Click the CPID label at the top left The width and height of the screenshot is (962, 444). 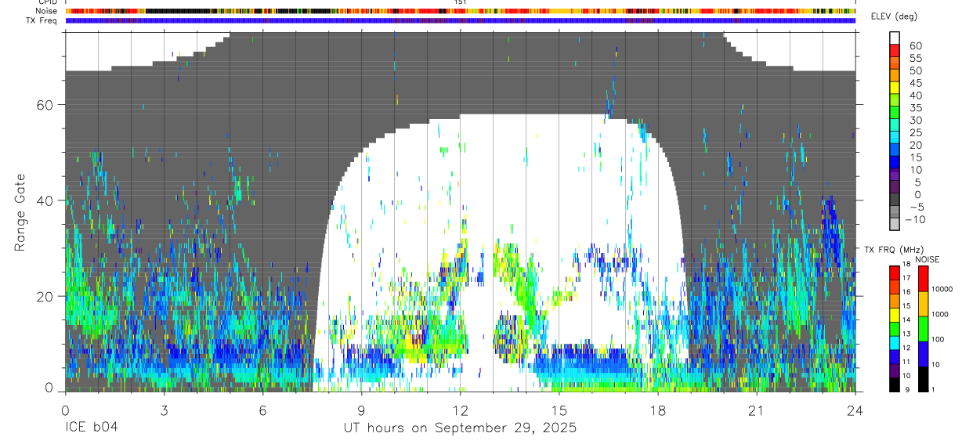click(47, 2)
